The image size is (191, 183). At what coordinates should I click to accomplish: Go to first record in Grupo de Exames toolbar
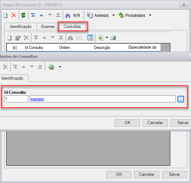(x=33, y=15)
